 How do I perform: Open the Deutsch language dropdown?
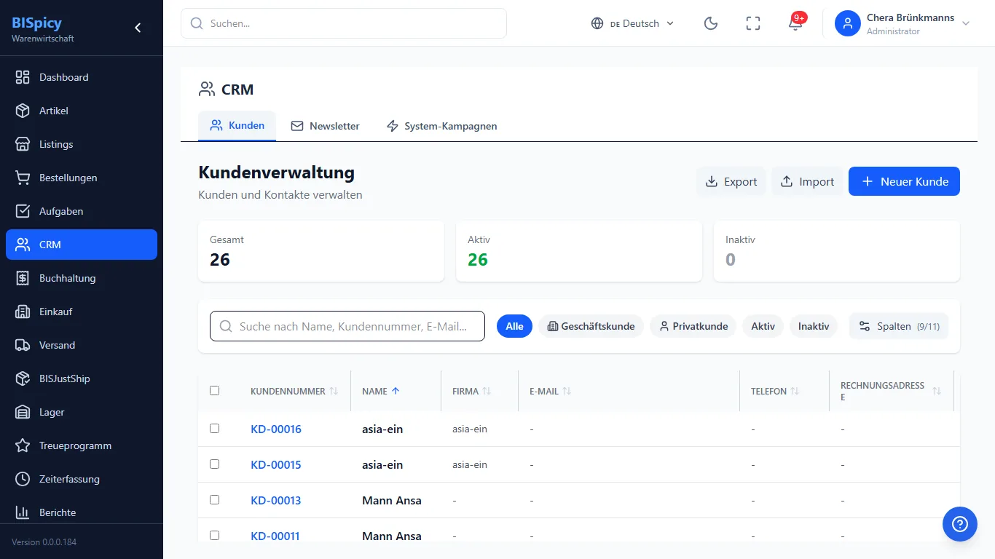point(633,23)
